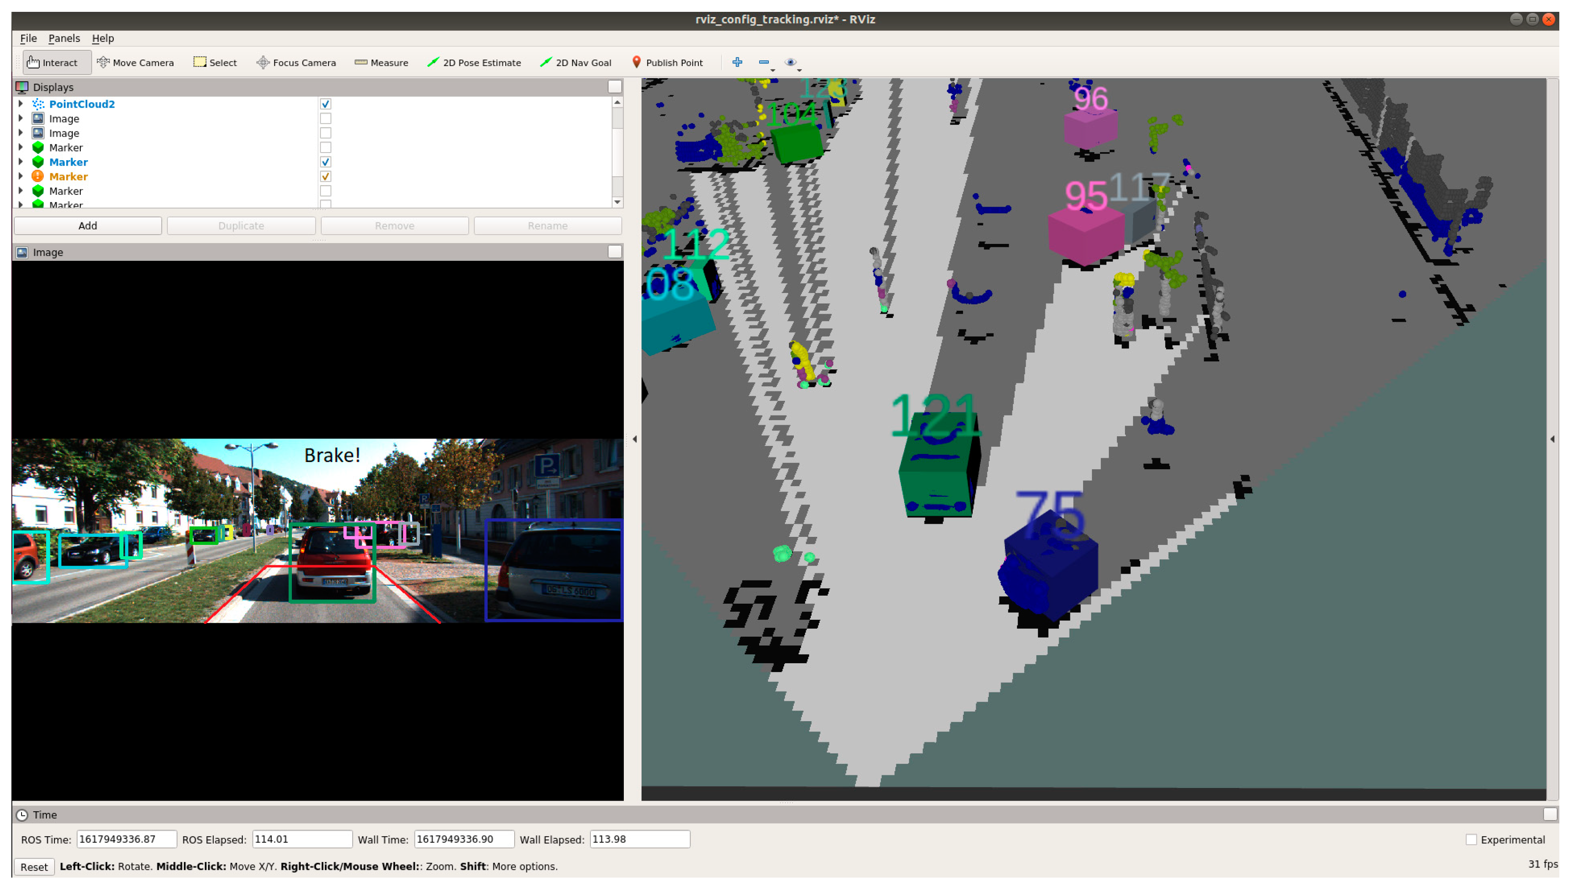Click the blue plus add-tool icon

[737, 62]
